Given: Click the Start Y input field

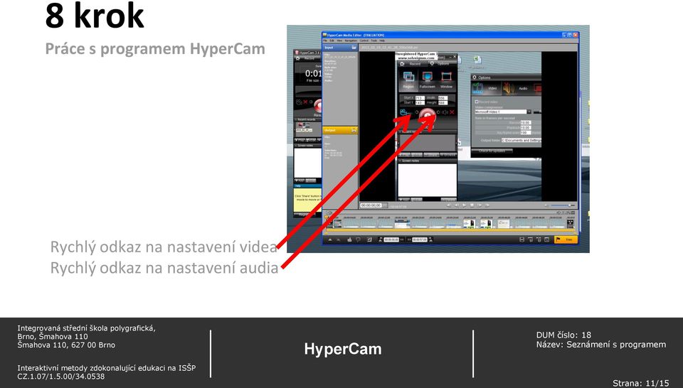Looking at the screenshot, I should tap(420, 103).
